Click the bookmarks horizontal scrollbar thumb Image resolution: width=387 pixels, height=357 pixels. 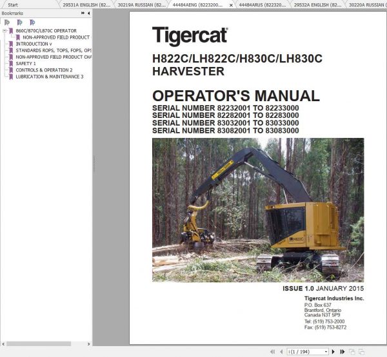click(x=39, y=343)
